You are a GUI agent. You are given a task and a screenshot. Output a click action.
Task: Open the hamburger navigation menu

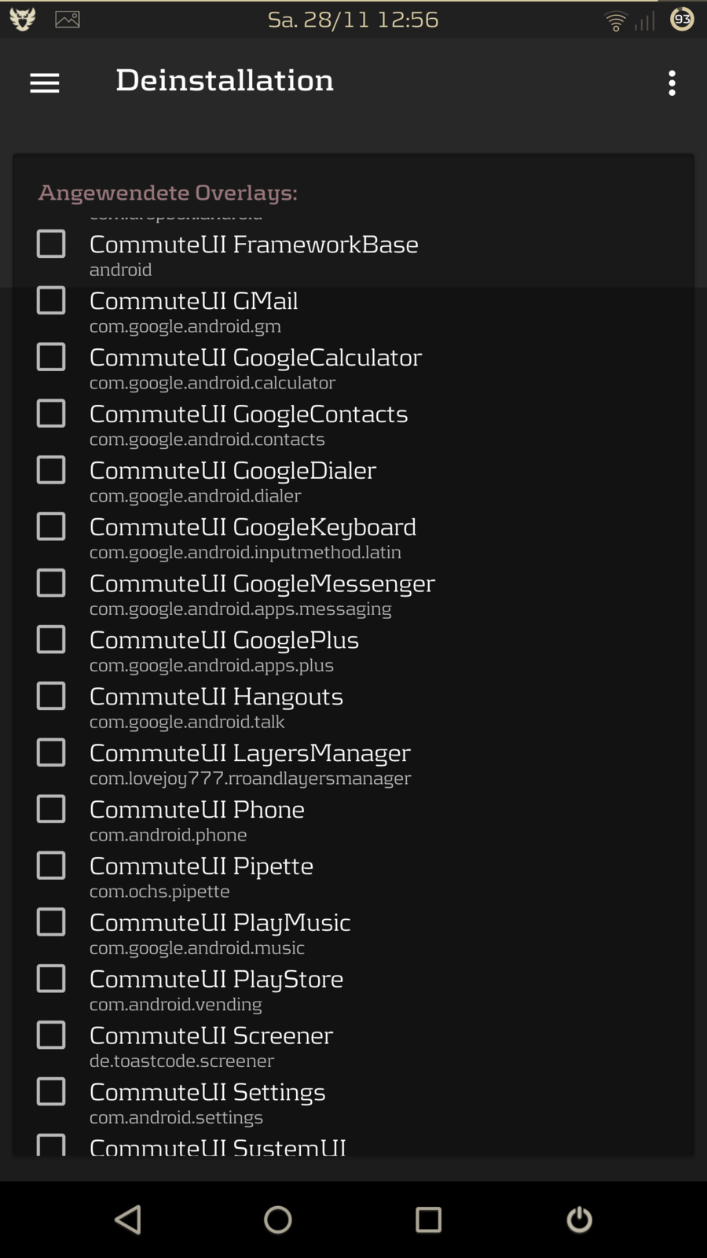pyautogui.click(x=45, y=83)
